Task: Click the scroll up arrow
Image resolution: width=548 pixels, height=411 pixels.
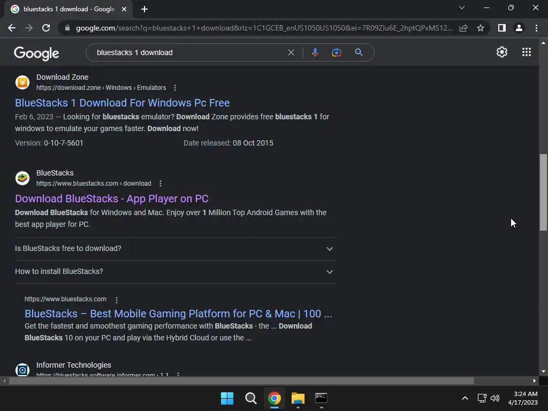Action: click(x=543, y=43)
